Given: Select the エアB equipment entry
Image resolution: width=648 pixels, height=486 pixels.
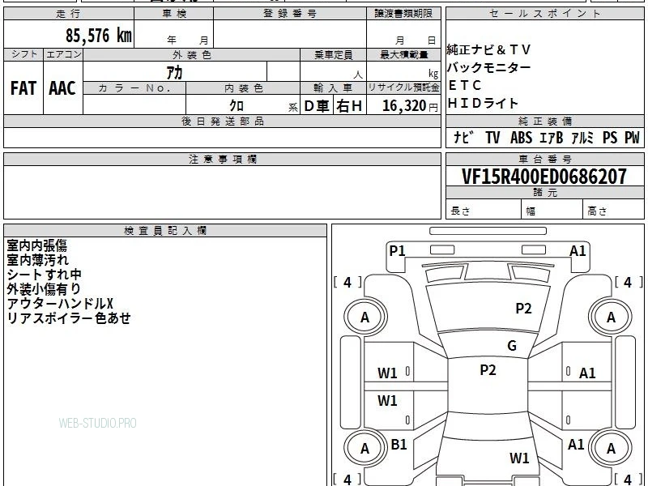Looking at the screenshot, I should [552, 137].
